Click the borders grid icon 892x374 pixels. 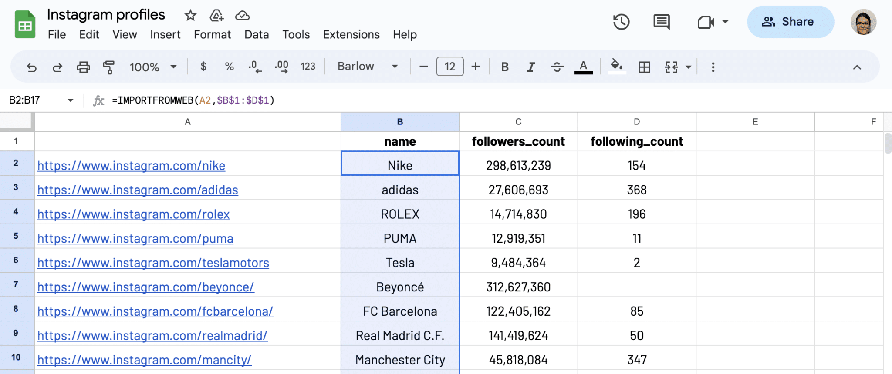(644, 67)
